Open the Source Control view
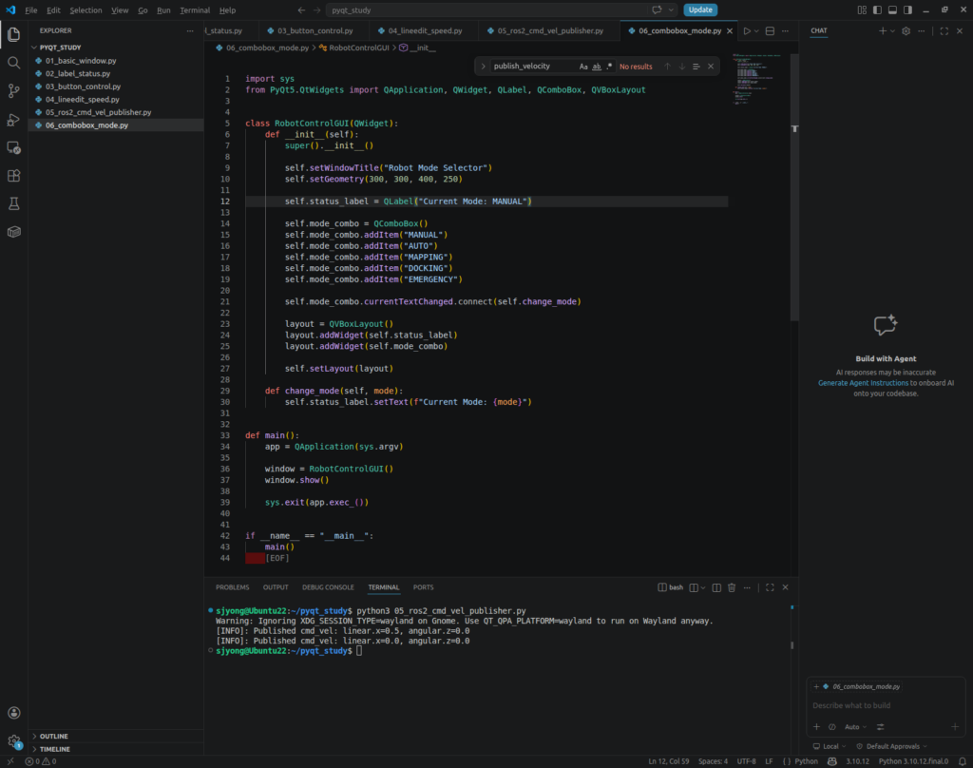Screen dimensions: 973x768 coord(13,91)
